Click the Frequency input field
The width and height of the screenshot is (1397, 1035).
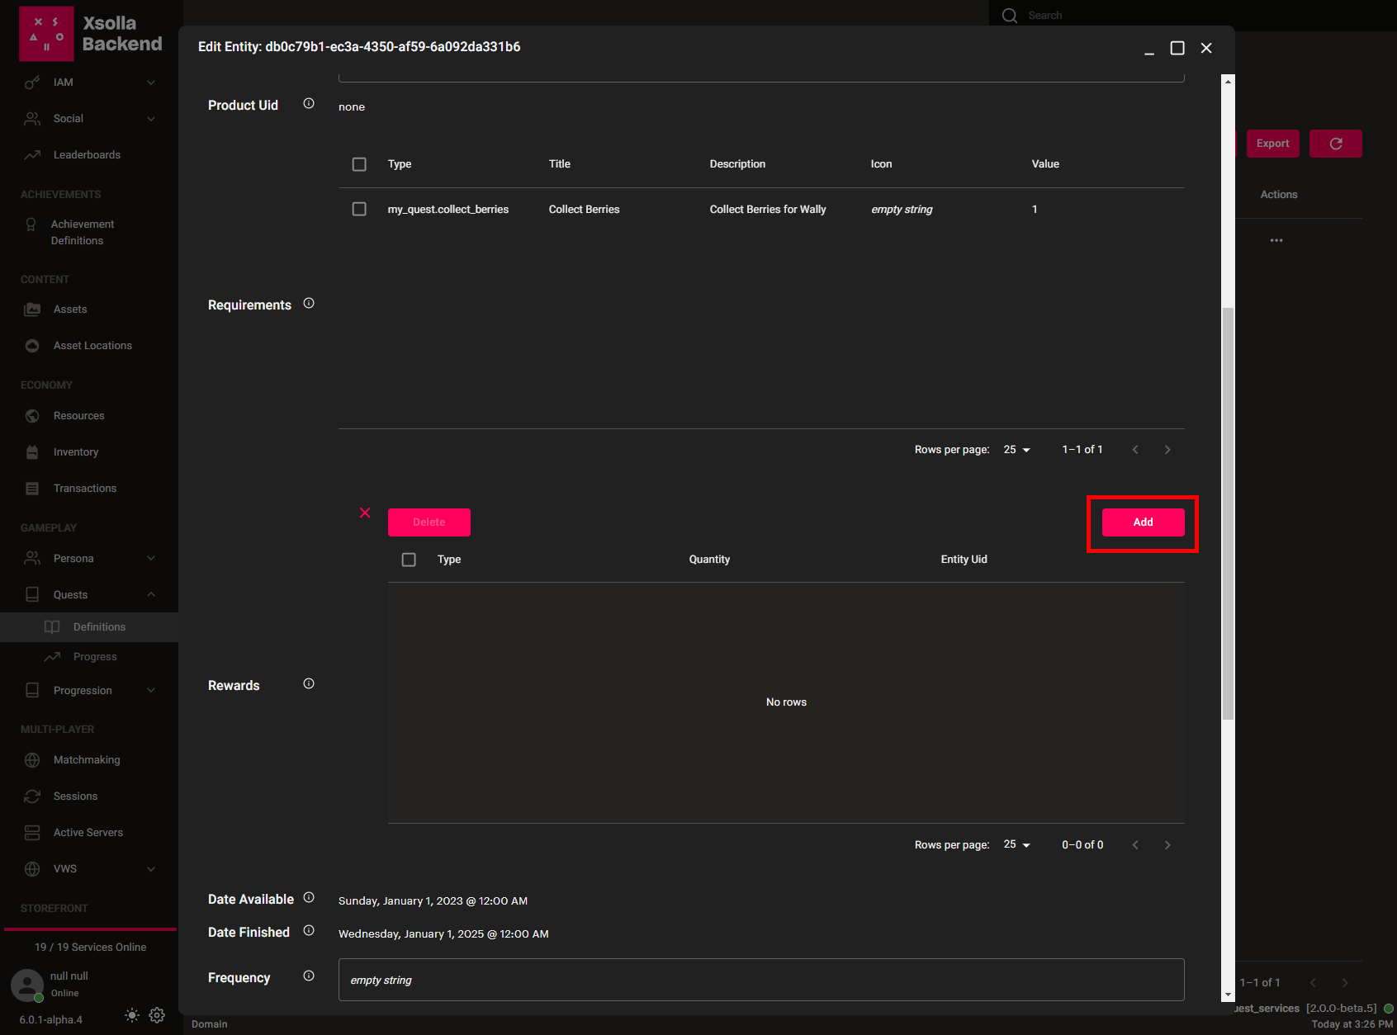coord(761,980)
